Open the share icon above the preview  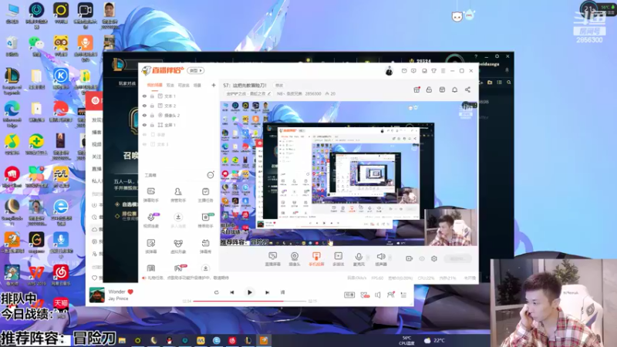coord(467,89)
